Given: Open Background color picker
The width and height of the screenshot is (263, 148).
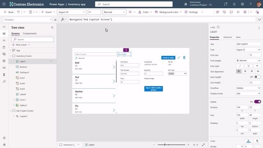Looking at the screenshot, I should [x=168, y=12].
